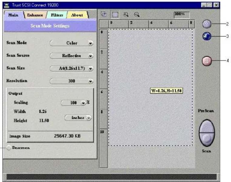The image size is (231, 182).
Task: Click the zoom in magnifier icon
Action: pyautogui.click(x=126, y=14)
